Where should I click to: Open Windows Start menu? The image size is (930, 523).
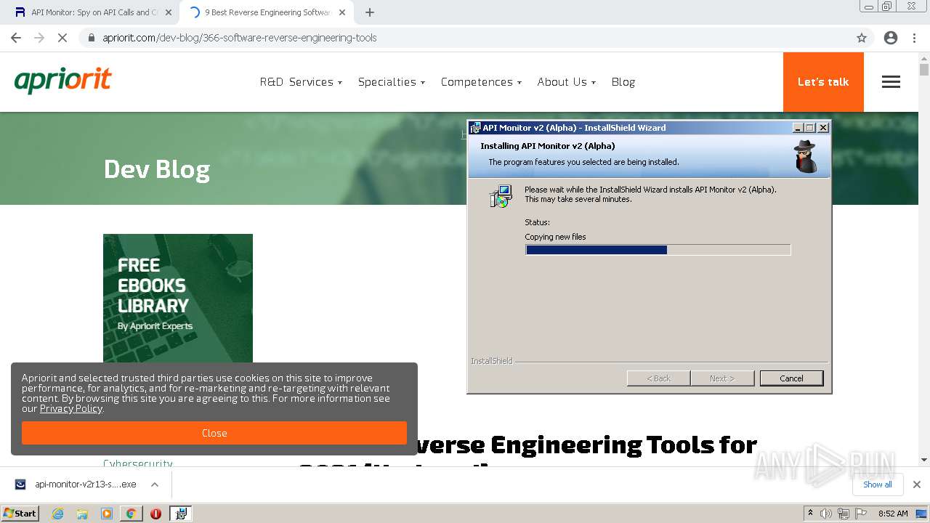pos(20,513)
